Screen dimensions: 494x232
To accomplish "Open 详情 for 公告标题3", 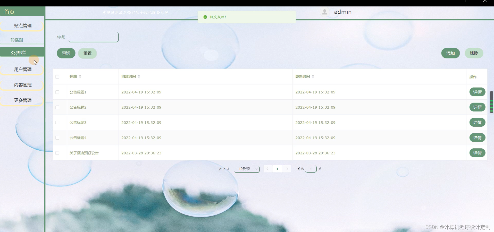I will point(477,123).
